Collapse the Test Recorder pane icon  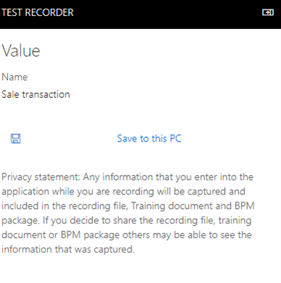coord(268,12)
